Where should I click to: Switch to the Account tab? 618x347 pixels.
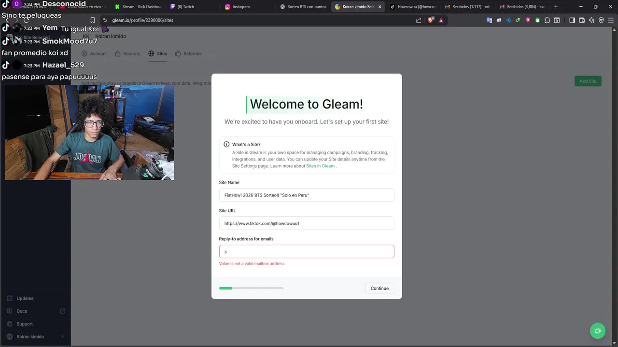pyautogui.click(x=94, y=53)
